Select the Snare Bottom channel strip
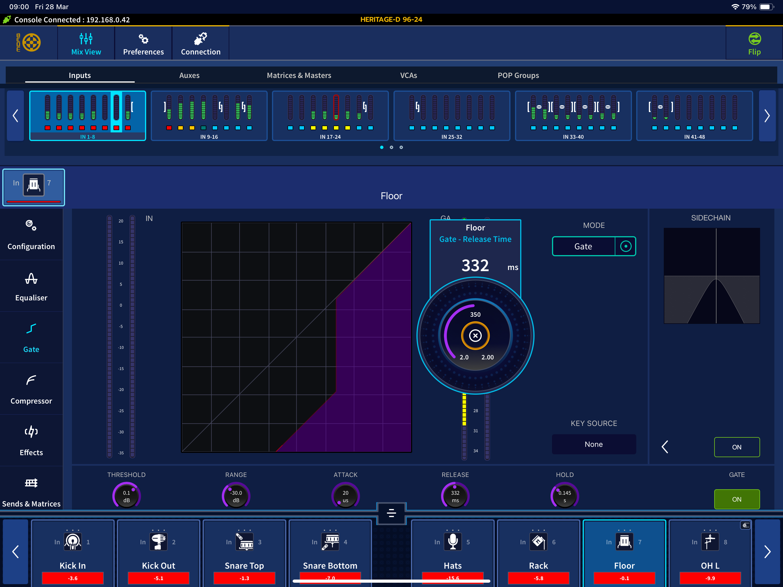783x587 pixels. click(x=330, y=553)
